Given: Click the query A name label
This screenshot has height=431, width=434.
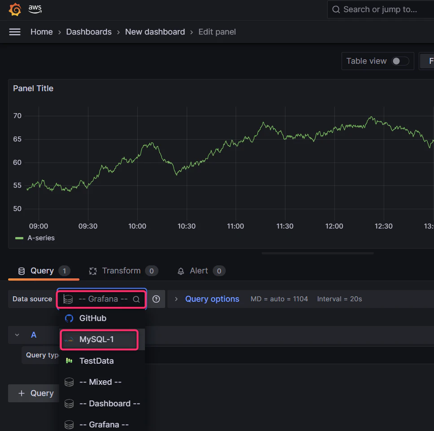Looking at the screenshot, I should pos(34,335).
